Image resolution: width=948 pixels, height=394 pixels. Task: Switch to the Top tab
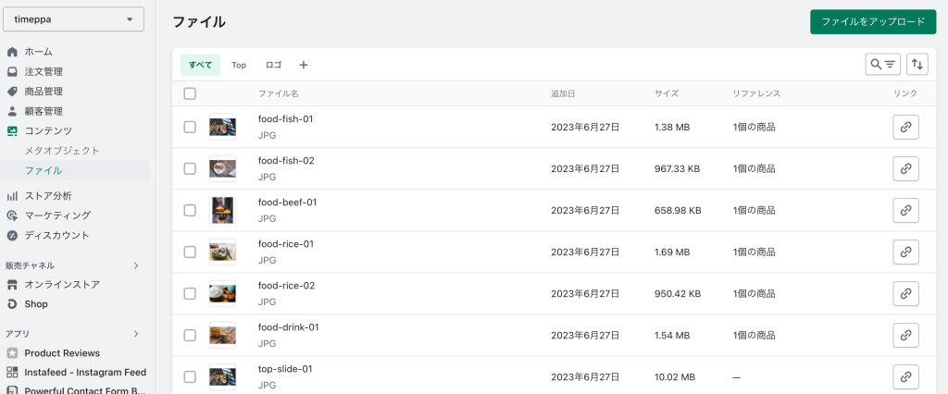[x=239, y=65]
